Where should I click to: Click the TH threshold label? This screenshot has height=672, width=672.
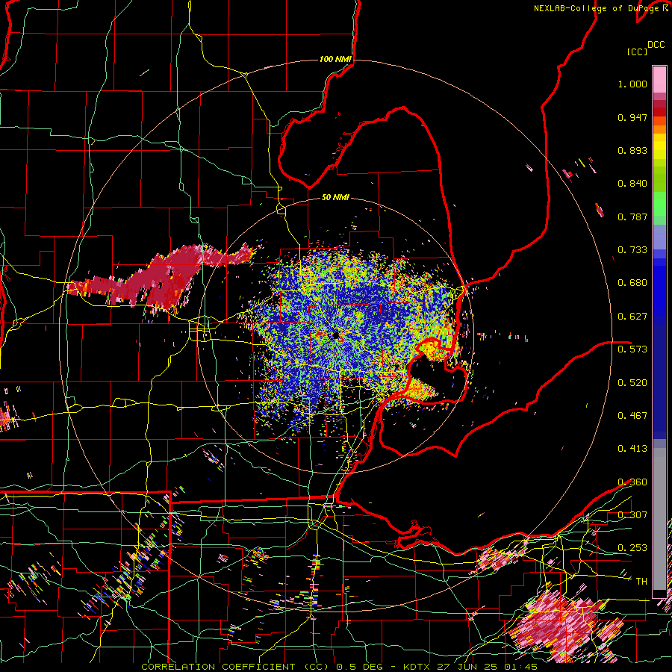[641, 582]
